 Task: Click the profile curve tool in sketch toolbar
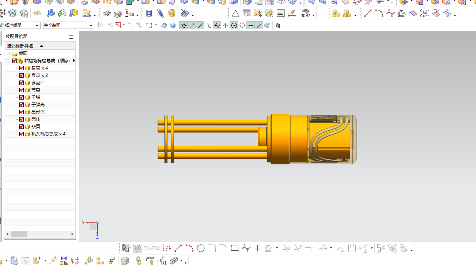click(167, 249)
